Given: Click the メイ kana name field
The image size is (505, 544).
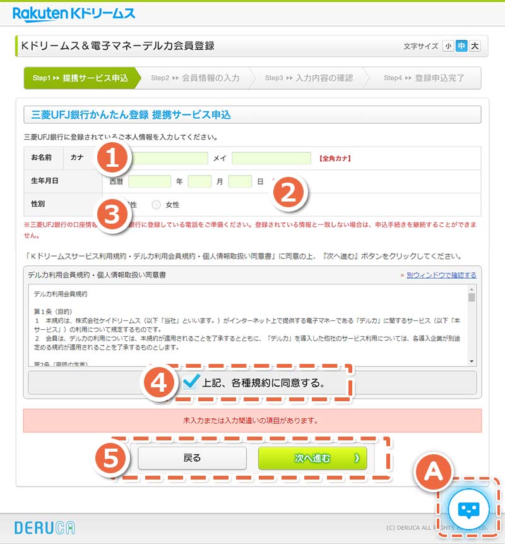Looking at the screenshot, I should pos(271,158).
